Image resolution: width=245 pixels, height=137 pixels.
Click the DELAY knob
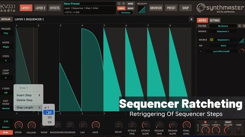[119, 125]
